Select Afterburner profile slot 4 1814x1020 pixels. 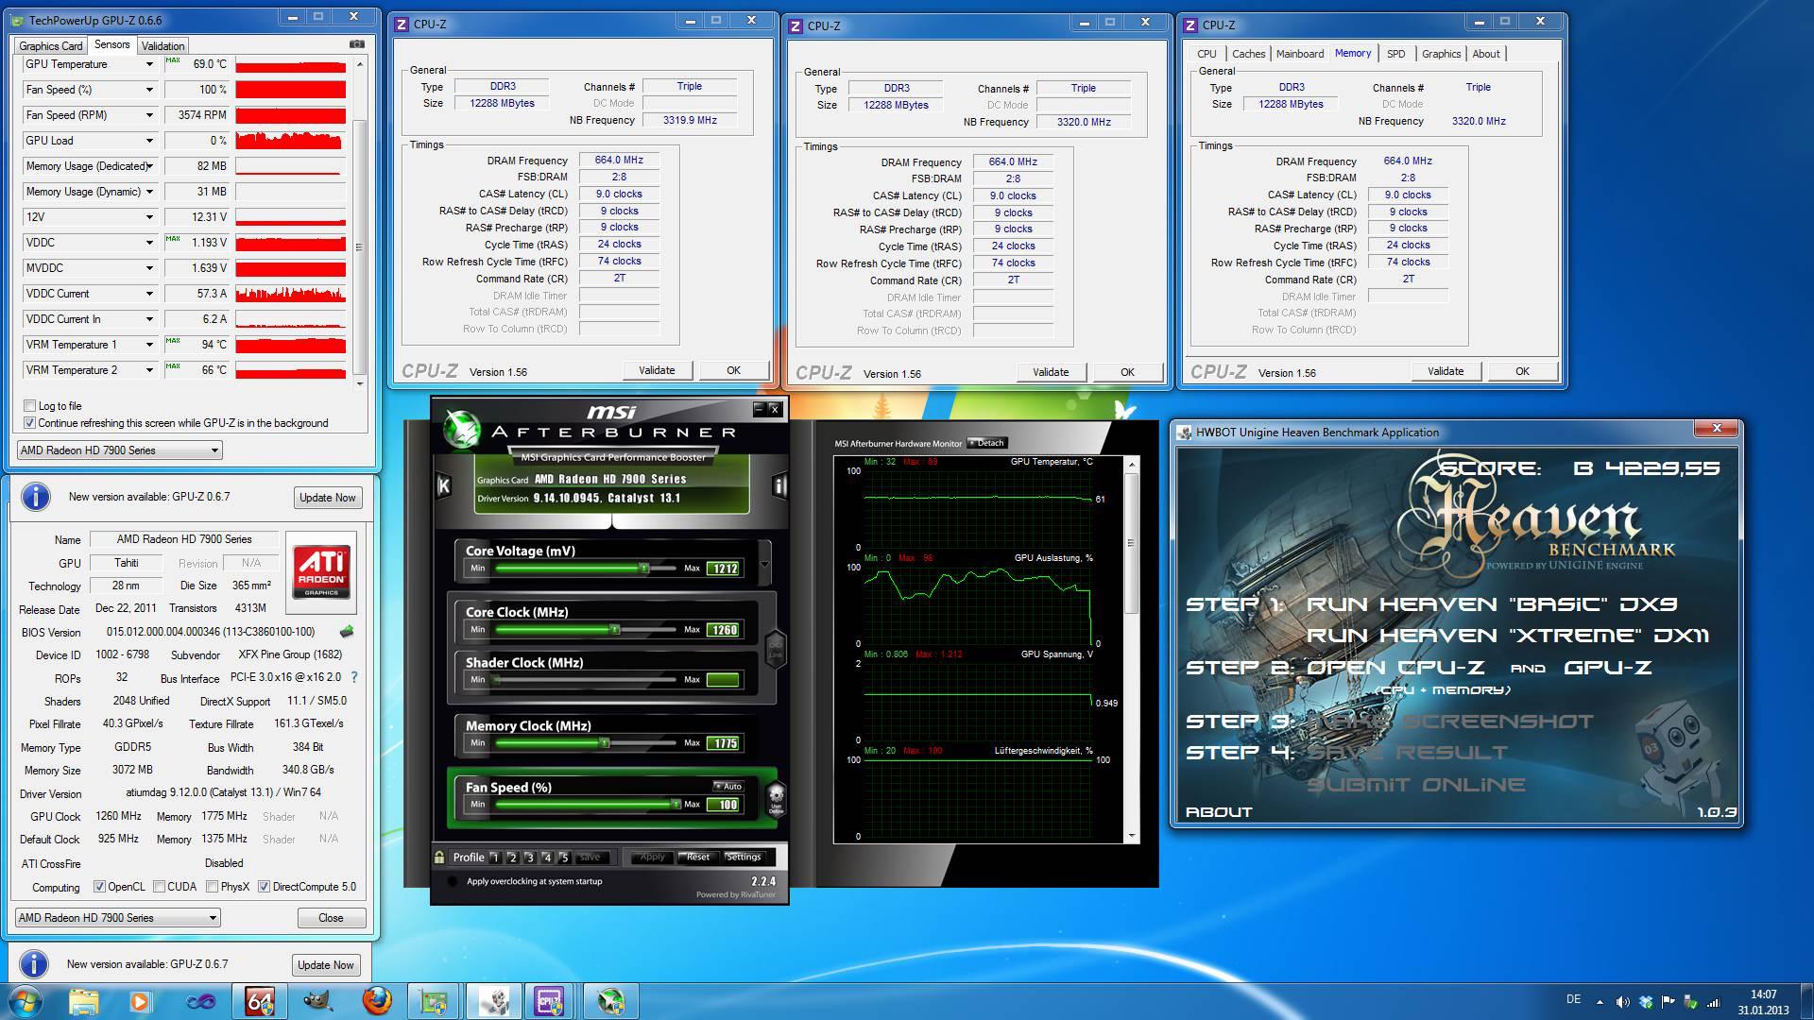tap(546, 858)
